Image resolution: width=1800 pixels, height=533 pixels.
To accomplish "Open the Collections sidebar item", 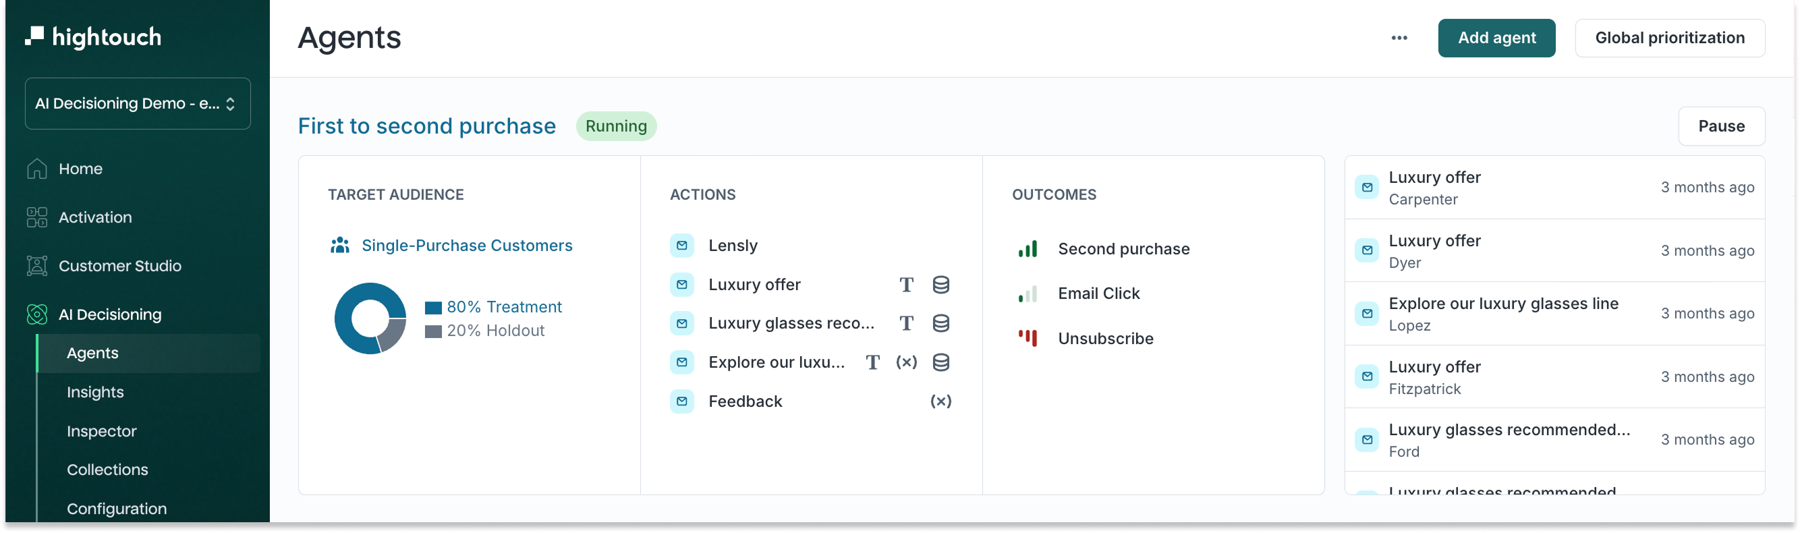I will pos(108,470).
